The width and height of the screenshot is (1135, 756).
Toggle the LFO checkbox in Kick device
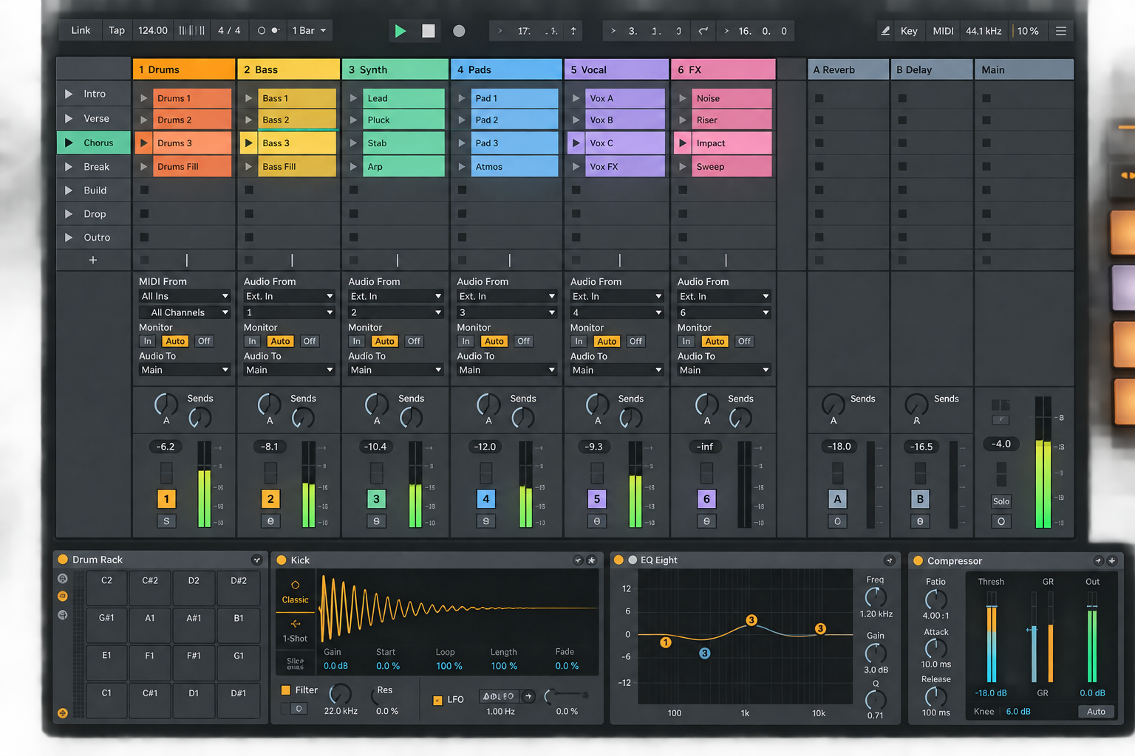tap(437, 700)
